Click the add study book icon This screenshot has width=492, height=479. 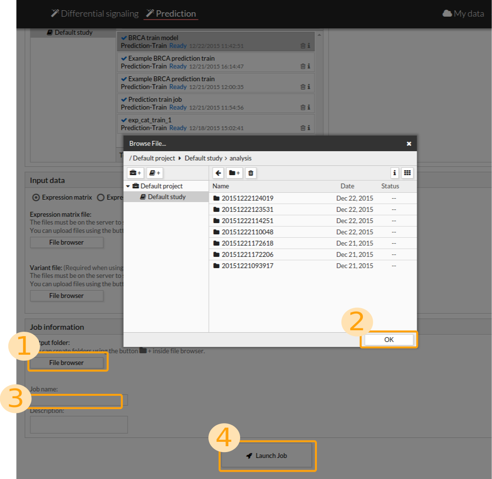pyautogui.click(x=154, y=173)
